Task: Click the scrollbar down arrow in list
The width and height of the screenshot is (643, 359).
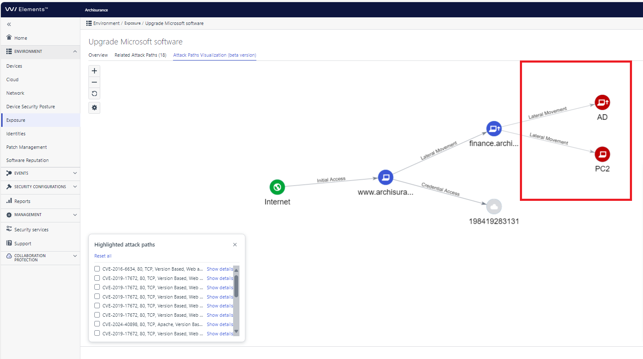Action: (236, 332)
